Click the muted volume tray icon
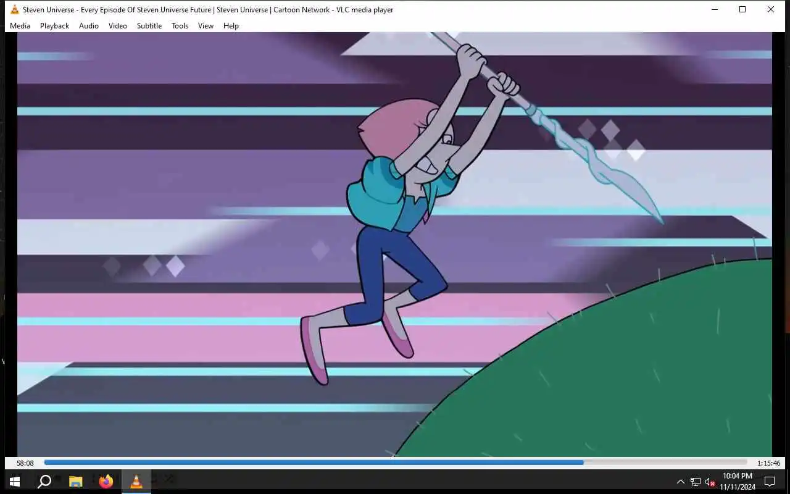Viewport: 790px width, 494px height. point(710,482)
